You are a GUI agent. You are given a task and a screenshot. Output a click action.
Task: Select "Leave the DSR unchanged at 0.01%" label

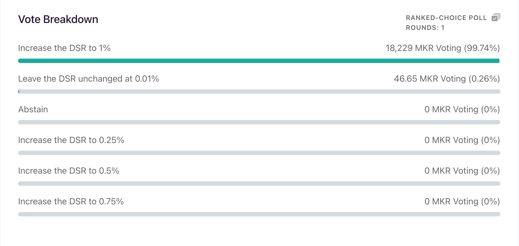pyautogui.click(x=89, y=79)
